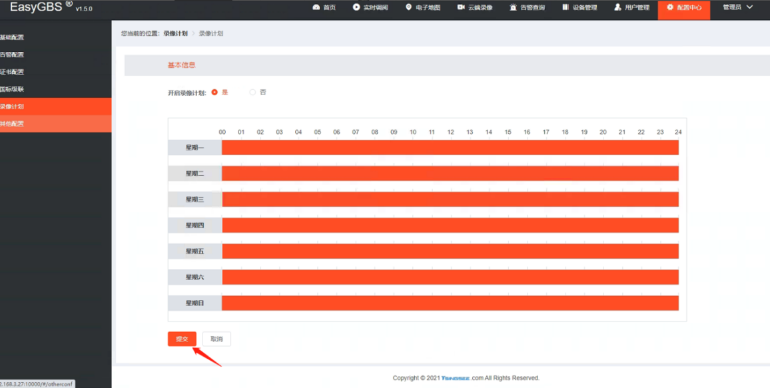Image resolution: width=770 pixels, height=388 pixels.
Task: Click the 星期四 schedule time bar
Action: pos(450,225)
